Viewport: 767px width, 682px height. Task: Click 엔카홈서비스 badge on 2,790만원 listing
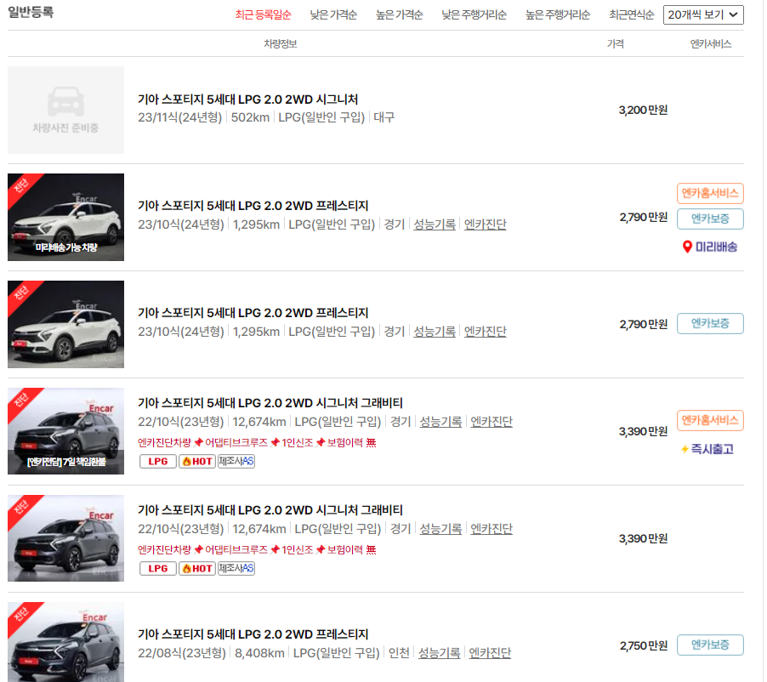tap(710, 193)
